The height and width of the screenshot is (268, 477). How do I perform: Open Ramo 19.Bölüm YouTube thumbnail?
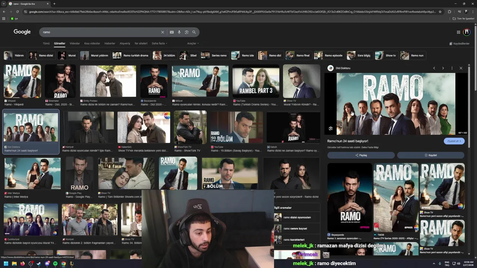(x=236, y=127)
